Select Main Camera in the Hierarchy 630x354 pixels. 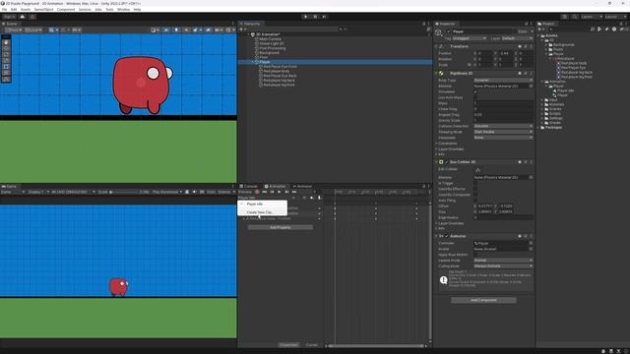pos(270,39)
